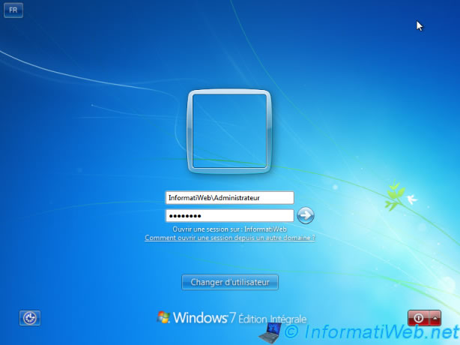The width and height of the screenshot is (460, 345).
Task: Open the Ease of Access options
Action: [30, 318]
